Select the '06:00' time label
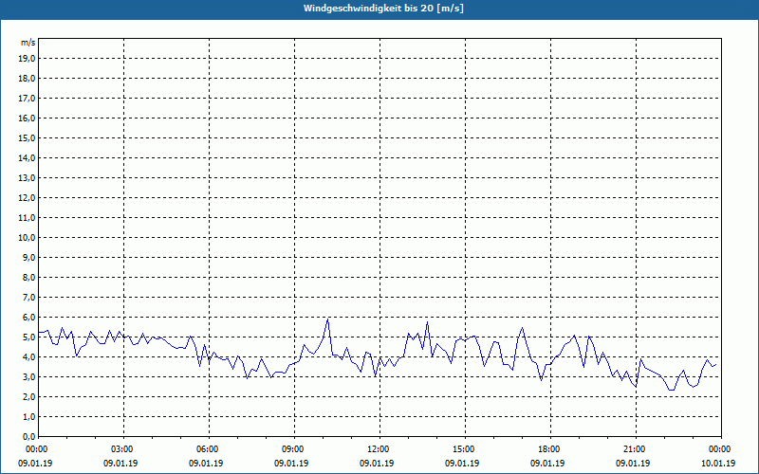Screen dimensions: 759x474 click(x=209, y=449)
